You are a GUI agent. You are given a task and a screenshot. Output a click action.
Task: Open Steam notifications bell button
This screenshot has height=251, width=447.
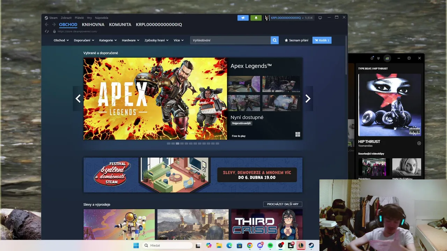tap(256, 18)
